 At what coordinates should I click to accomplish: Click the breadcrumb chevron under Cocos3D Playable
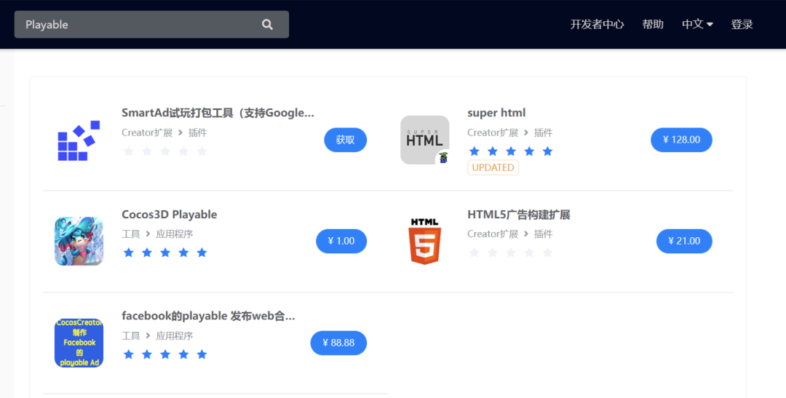(x=148, y=234)
